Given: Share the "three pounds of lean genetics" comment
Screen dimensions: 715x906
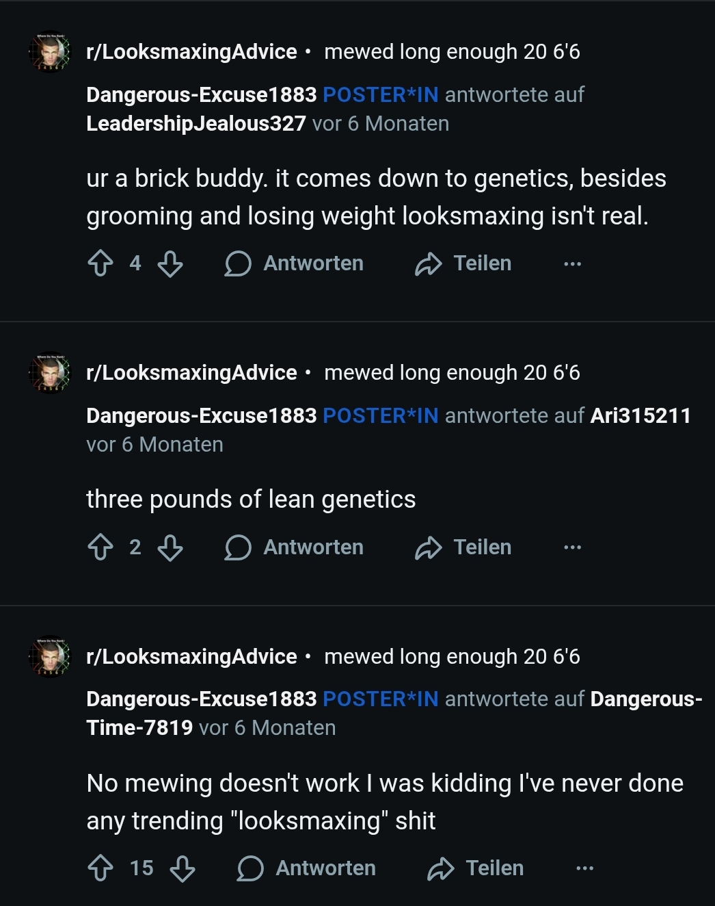Looking at the screenshot, I should [463, 547].
